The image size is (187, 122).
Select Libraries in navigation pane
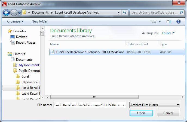19,54
